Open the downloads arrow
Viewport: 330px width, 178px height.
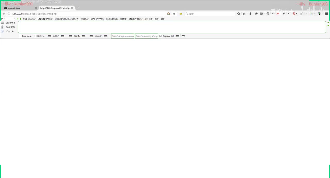coord(250,14)
